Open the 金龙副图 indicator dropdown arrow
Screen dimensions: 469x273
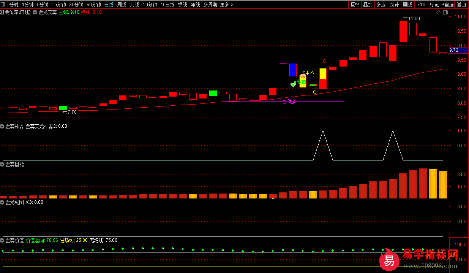tap(2, 202)
